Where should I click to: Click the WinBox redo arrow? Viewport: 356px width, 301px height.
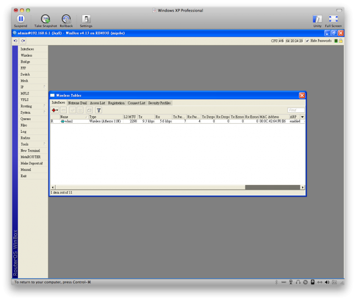(x=23, y=41)
